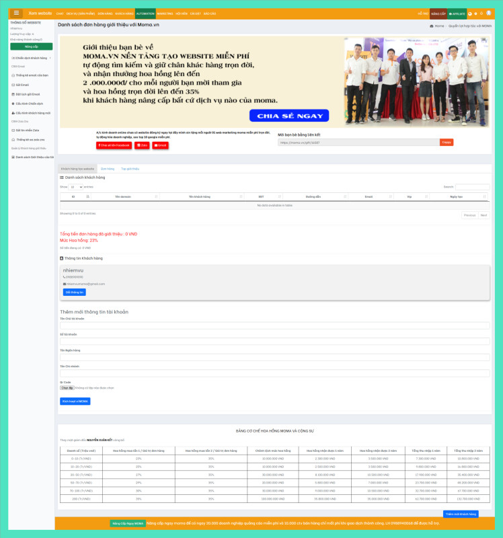Open the MARKETING menu

point(165,13)
